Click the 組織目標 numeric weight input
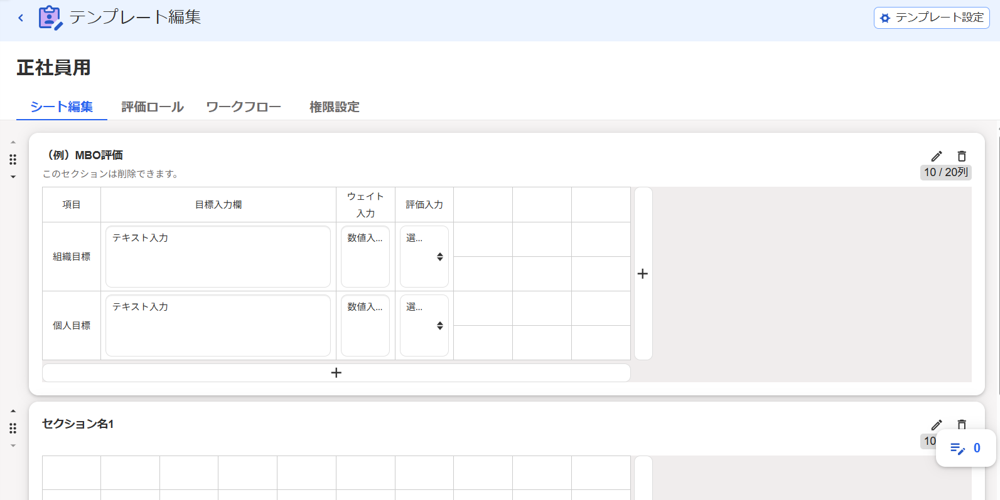 [365, 257]
